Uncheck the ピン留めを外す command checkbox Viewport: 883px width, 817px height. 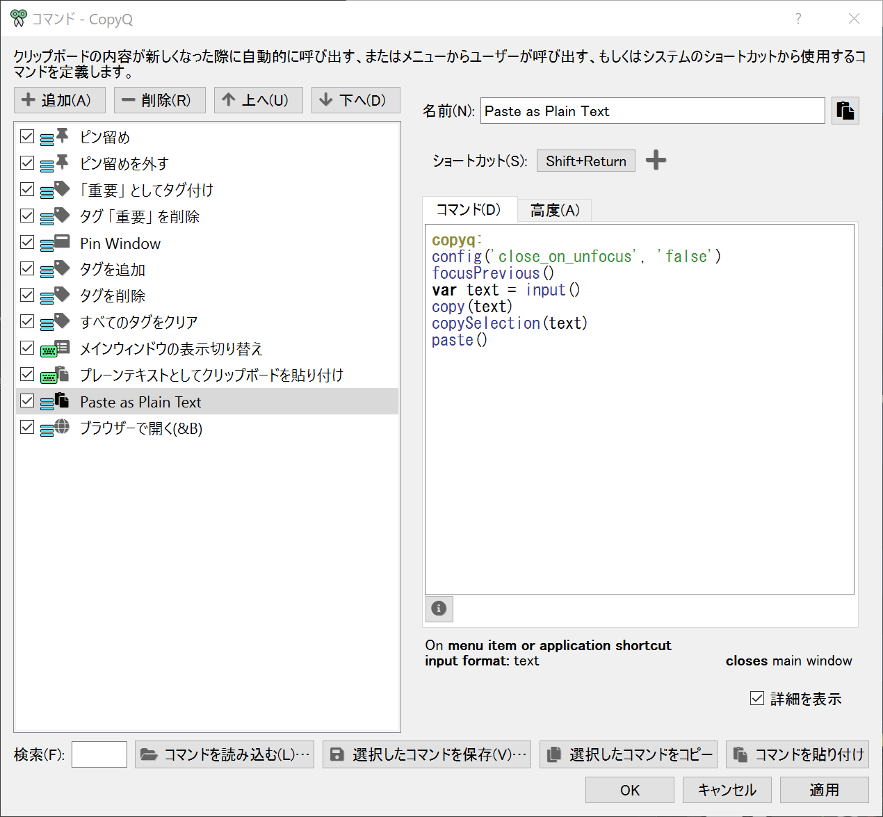pyautogui.click(x=27, y=163)
